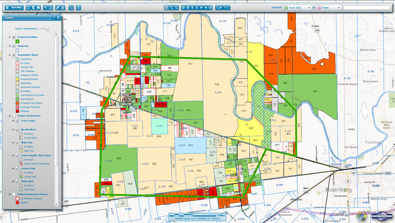Open the help question mark icon
The width and height of the screenshot is (395, 223).
pyautogui.click(x=78, y=7)
